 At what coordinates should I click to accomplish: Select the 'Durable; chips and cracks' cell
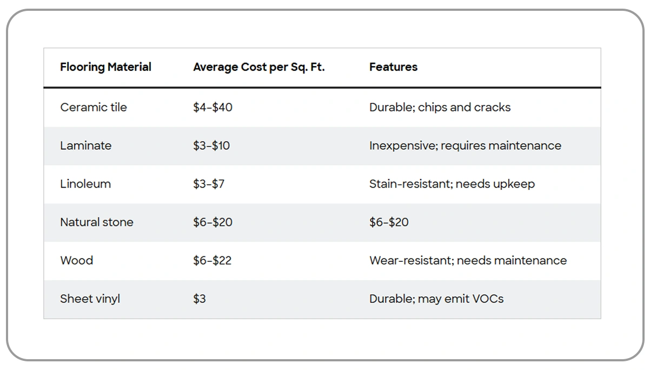440,107
